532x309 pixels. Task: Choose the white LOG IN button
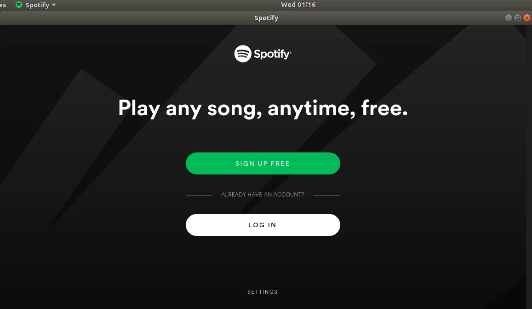point(263,225)
